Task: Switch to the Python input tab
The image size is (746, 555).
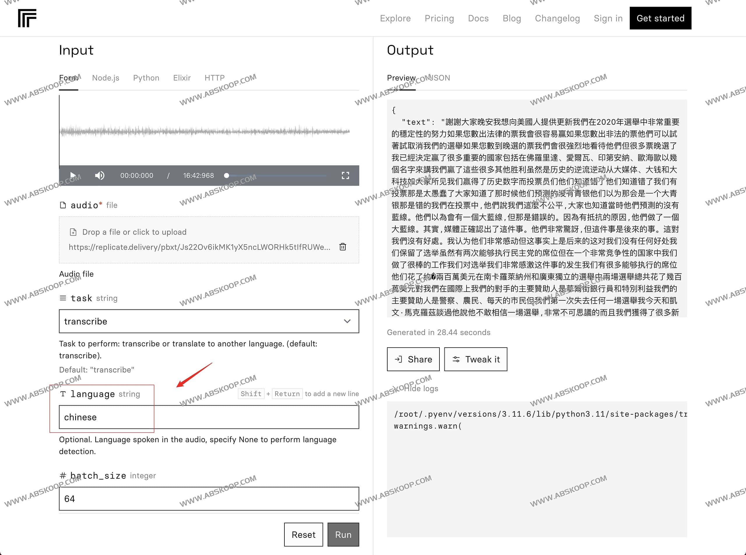Action: (x=146, y=77)
